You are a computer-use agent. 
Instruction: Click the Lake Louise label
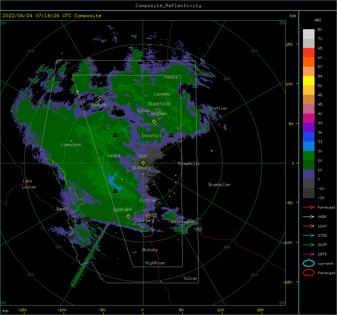point(29,184)
